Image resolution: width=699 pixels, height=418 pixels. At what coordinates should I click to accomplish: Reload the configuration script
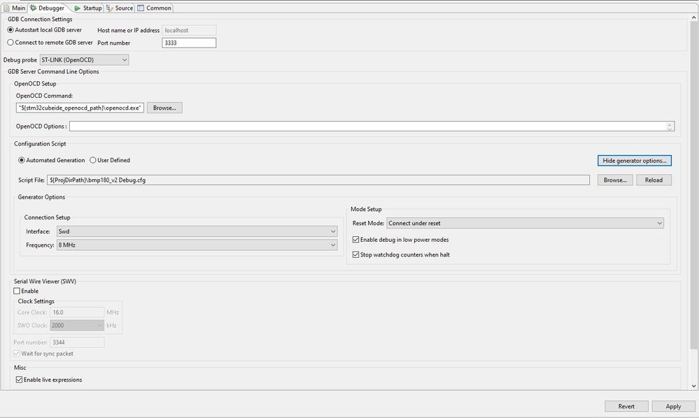654,180
